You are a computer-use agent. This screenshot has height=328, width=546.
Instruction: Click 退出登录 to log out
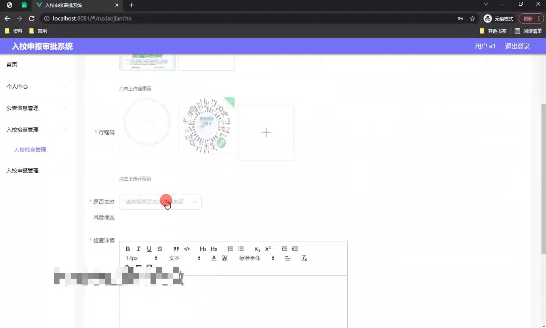[517, 46]
